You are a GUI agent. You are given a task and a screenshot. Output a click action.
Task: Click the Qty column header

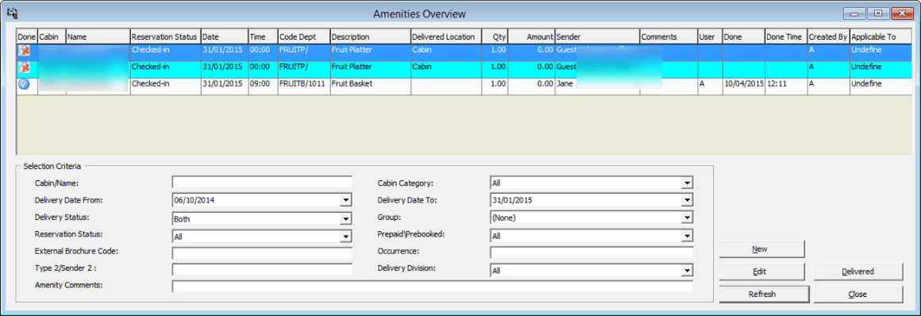(x=495, y=37)
